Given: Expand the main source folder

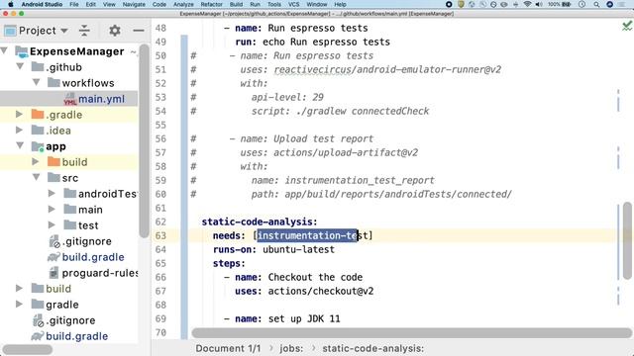Looking at the screenshot, I should (x=52, y=209).
